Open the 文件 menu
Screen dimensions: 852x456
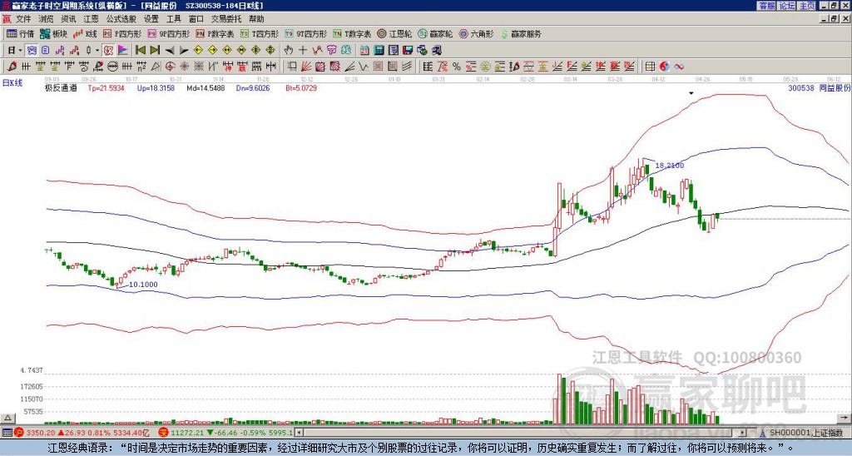[x=23, y=19]
